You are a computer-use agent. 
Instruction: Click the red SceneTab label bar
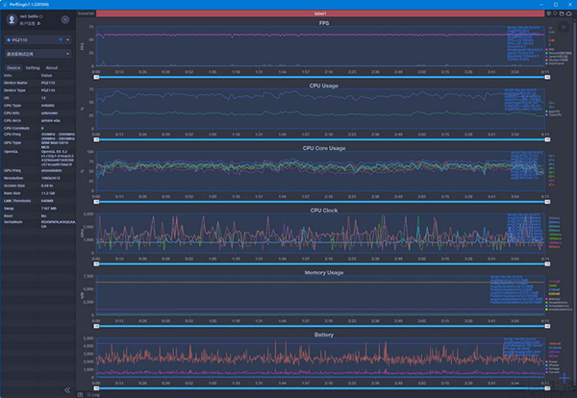317,13
